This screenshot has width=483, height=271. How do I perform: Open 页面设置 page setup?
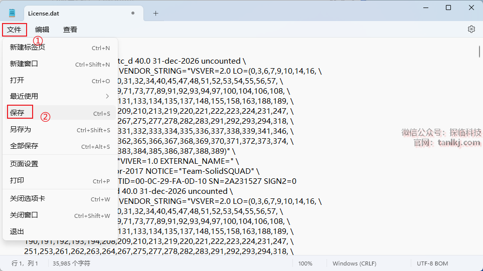click(x=24, y=164)
